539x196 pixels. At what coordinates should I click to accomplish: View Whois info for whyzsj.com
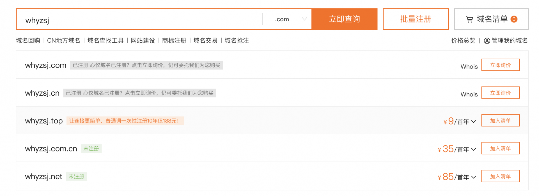click(469, 66)
